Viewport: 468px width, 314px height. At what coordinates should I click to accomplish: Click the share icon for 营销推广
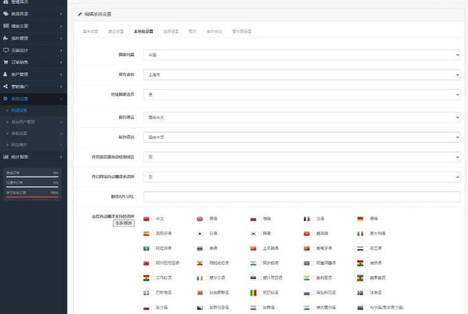click(x=5, y=86)
